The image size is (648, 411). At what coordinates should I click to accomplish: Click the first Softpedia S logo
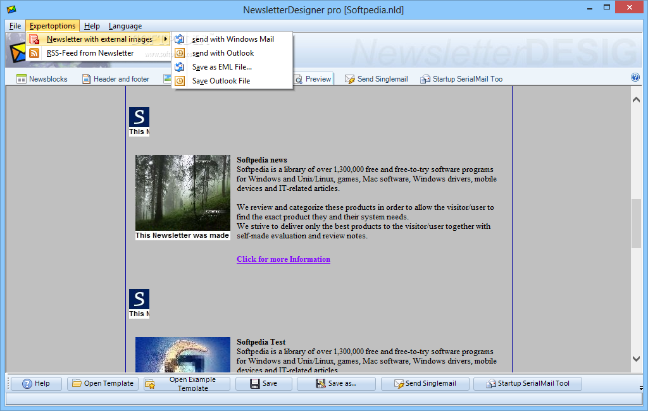click(x=139, y=117)
